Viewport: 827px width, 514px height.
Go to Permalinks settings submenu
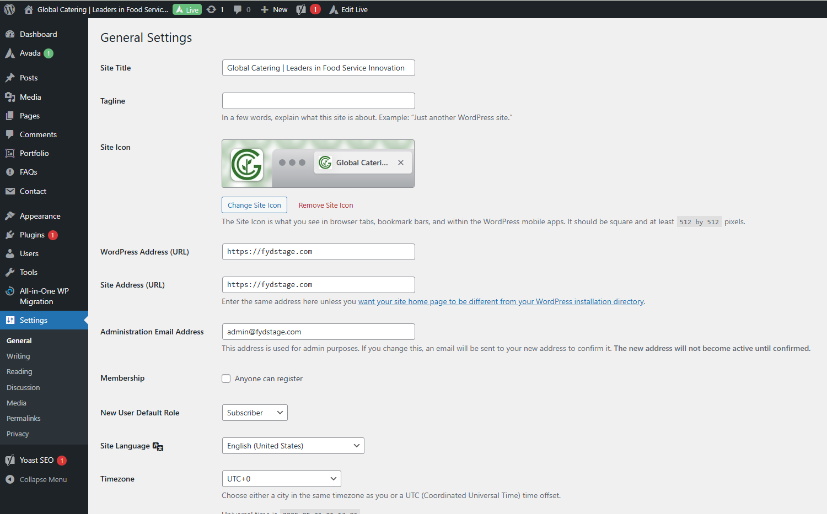click(24, 418)
